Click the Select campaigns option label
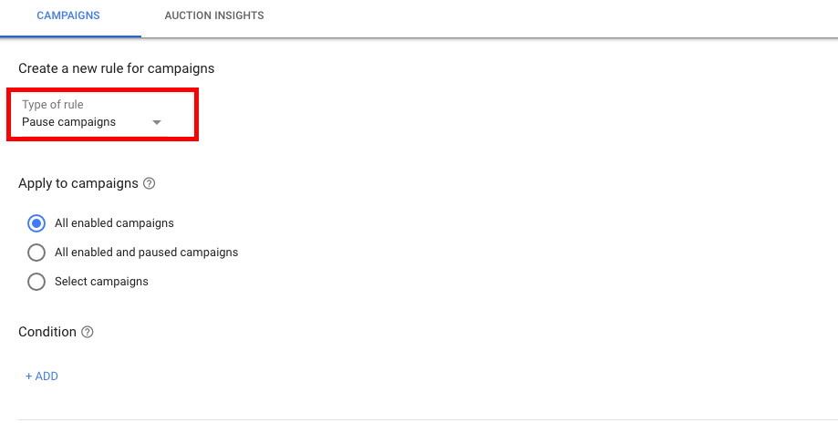This screenshot has height=423, width=838. point(101,282)
